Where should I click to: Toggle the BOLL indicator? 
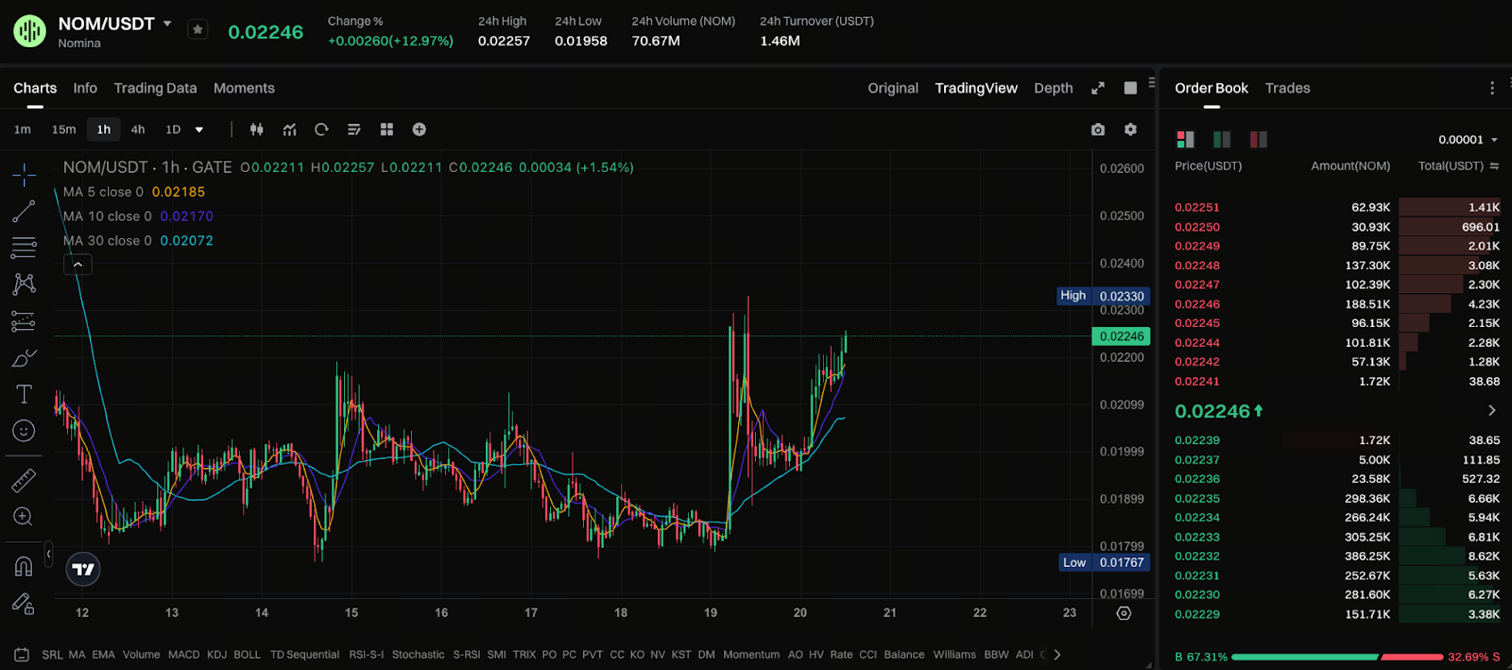tap(247, 655)
